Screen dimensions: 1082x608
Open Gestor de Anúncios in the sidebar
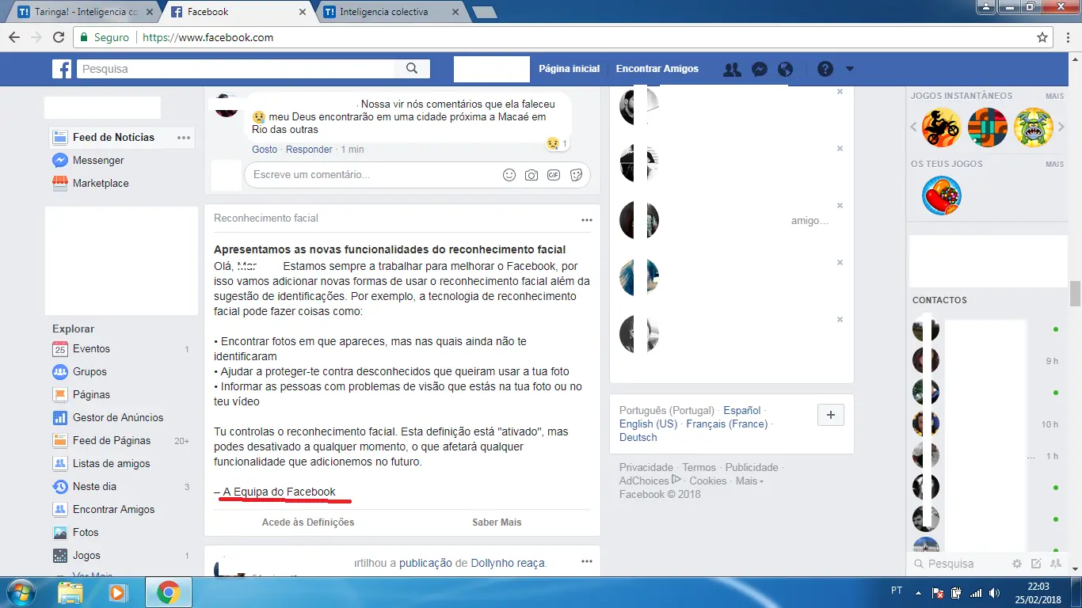point(118,417)
